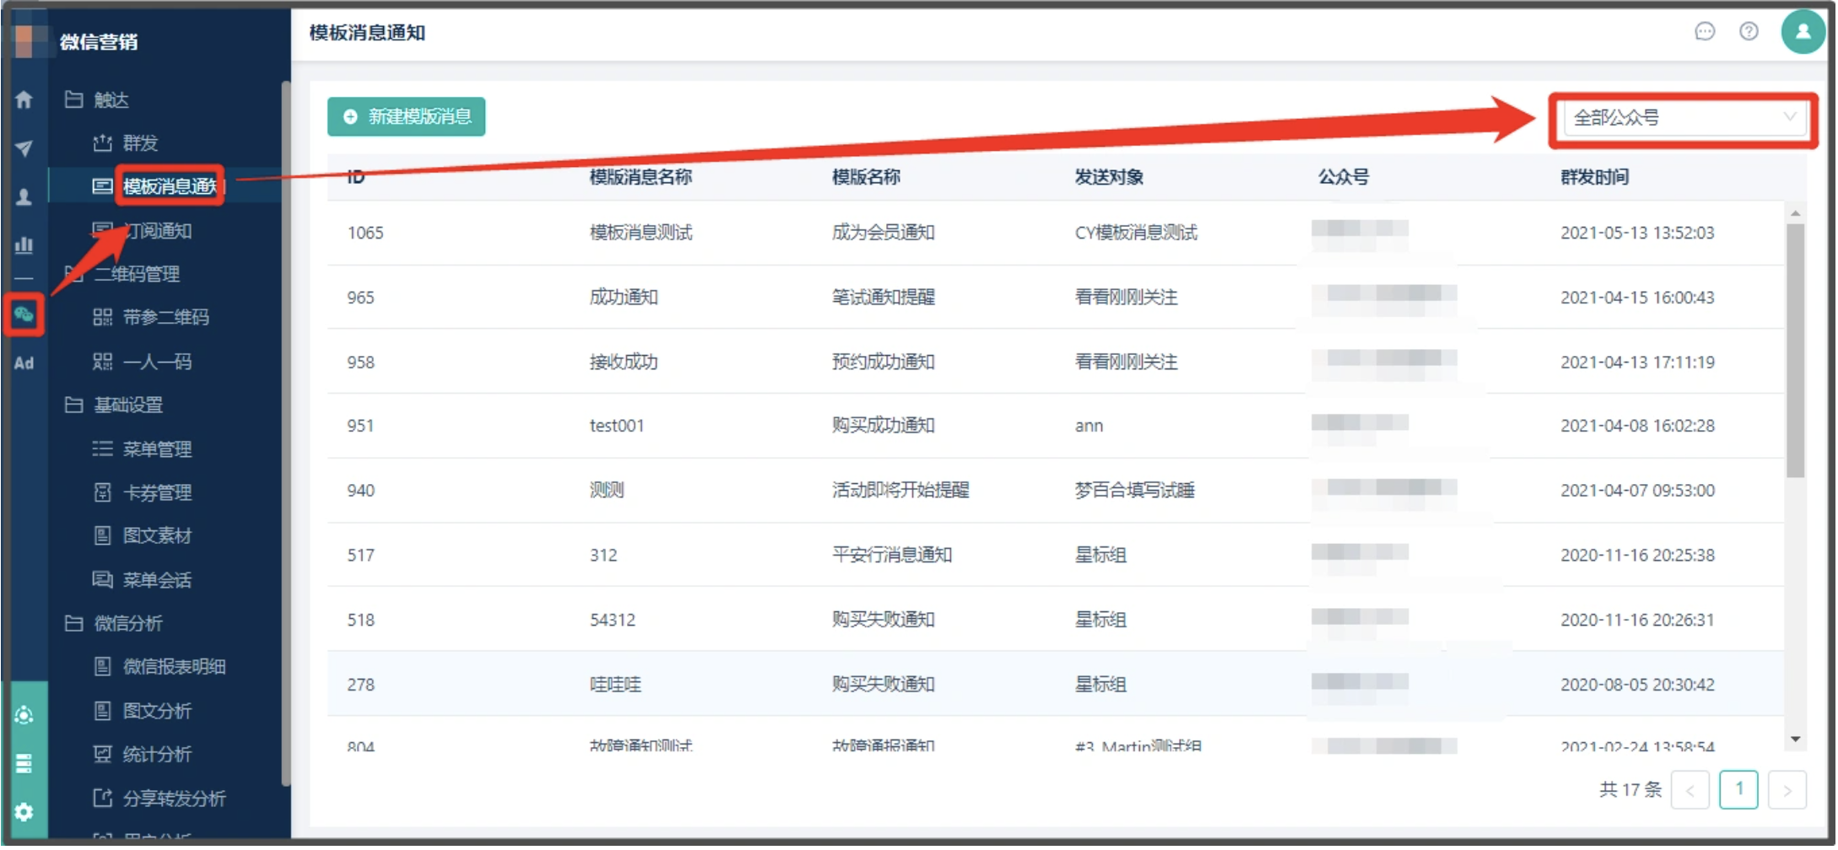Click the paper plane send icon
1838x850 pixels.
pyautogui.click(x=24, y=148)
